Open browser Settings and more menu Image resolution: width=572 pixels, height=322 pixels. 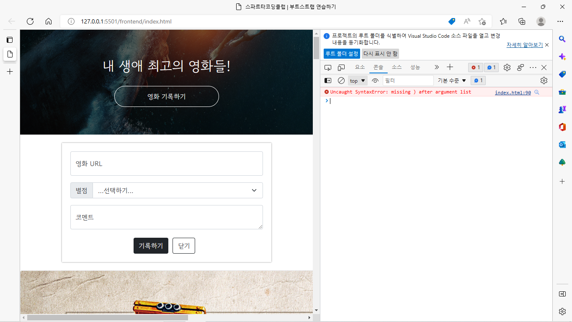click(x=560, y=21)
